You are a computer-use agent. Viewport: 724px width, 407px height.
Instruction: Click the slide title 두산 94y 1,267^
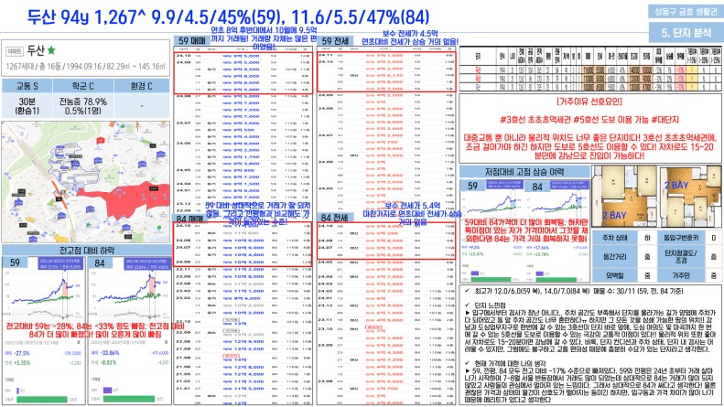[x=86, y=17]
